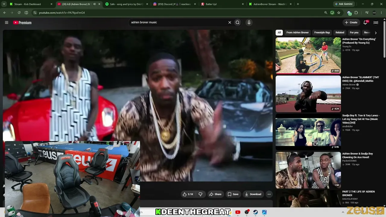Open Adrien Broner "On Everything" title link

[x=359, y=41]
